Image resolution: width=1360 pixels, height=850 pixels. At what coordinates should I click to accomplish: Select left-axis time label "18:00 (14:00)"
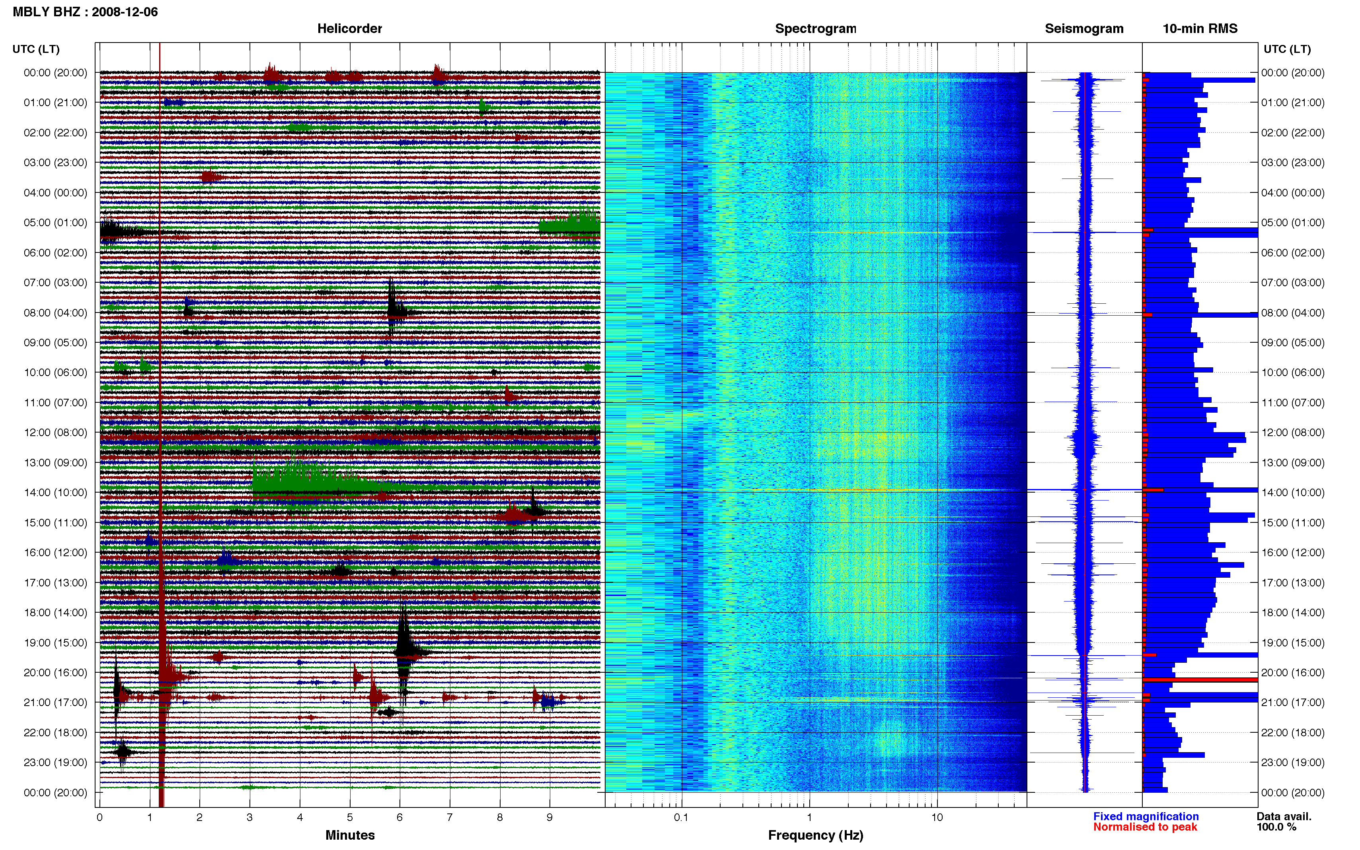click(x=55, y=612)
